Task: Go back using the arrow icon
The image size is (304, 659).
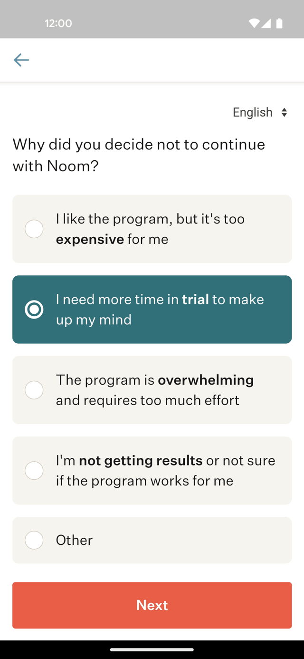Action: (x=21, y=60)
